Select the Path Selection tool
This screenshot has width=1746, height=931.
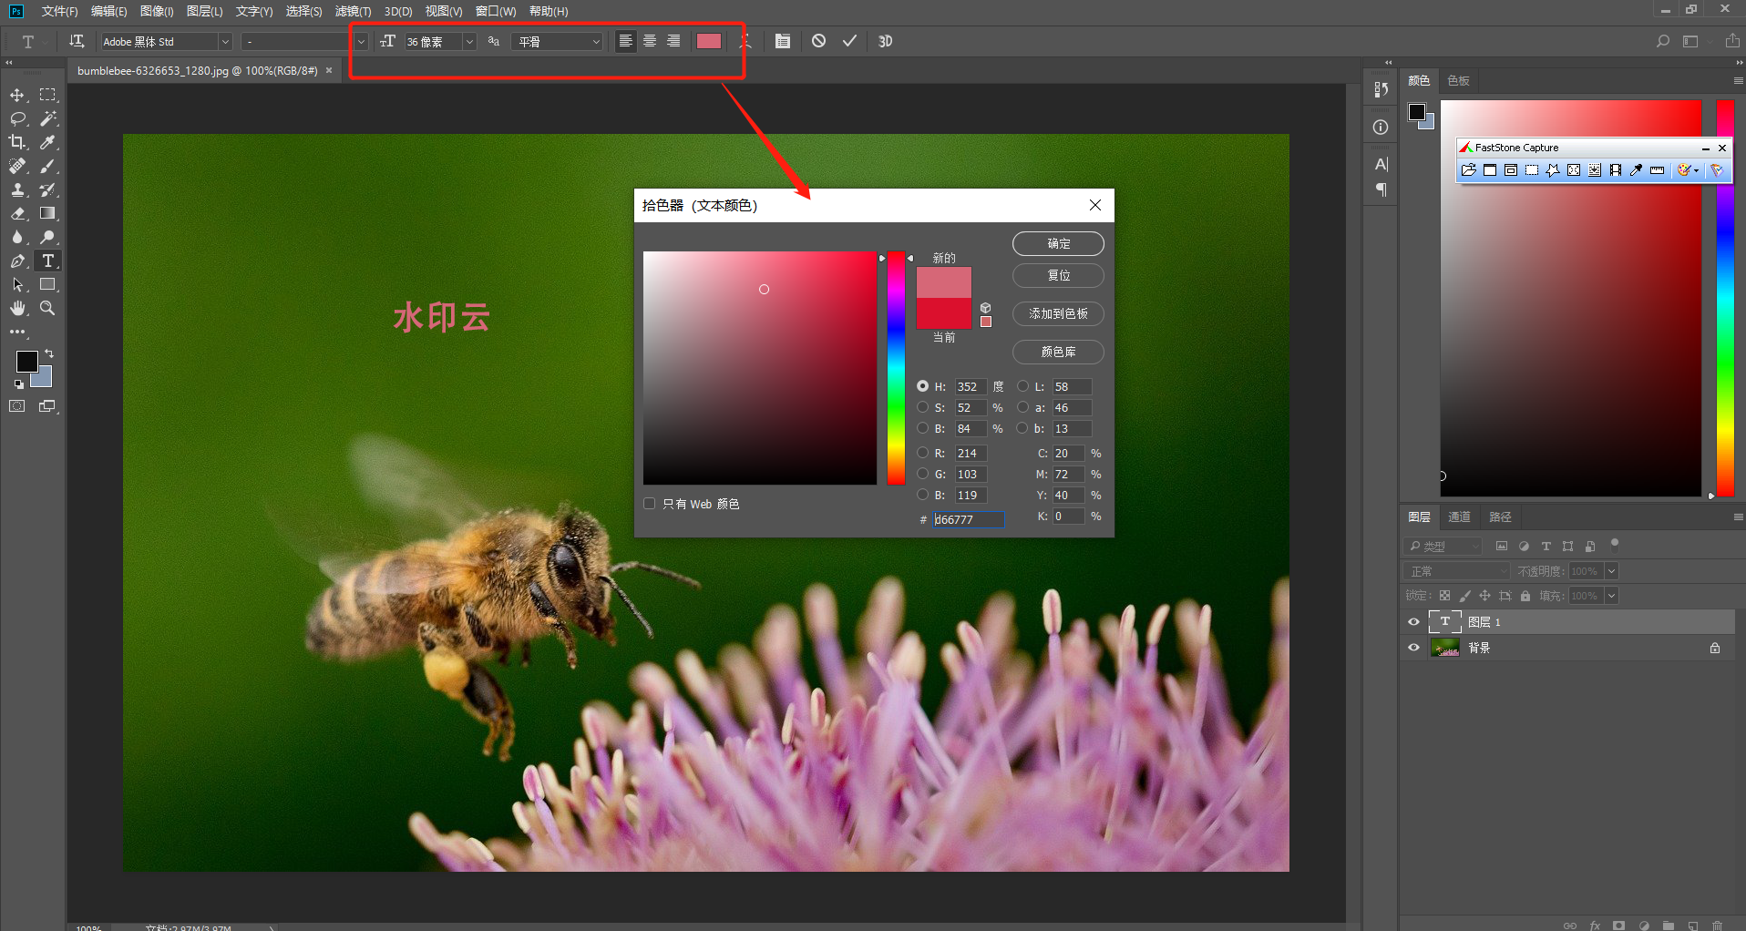pos(17,285)
